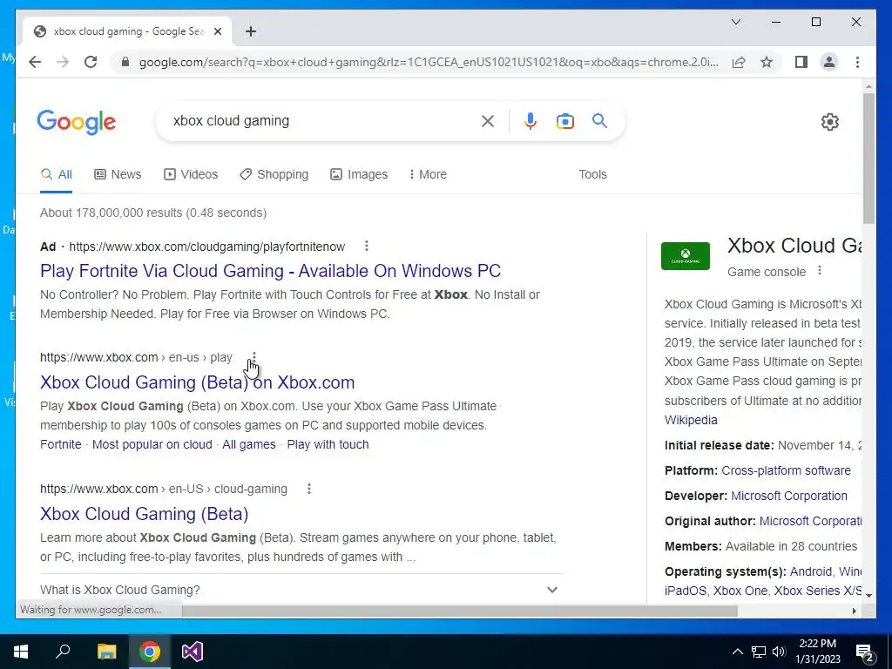The height and width of the screenshot is (669, 892).
Task: Share this page via address bar icon
Action: [x=739, y=62]
